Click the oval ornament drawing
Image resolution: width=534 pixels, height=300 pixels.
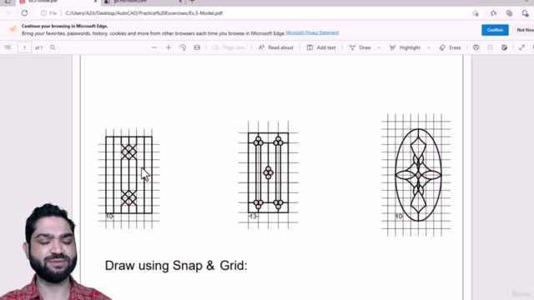coord(418,175)
